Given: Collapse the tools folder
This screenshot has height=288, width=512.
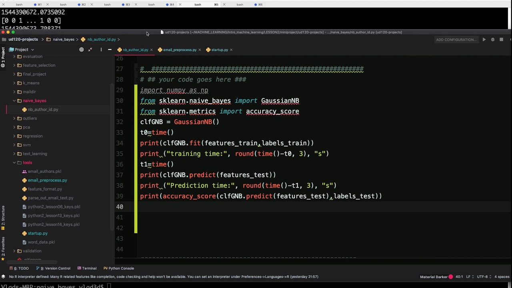Looking at the screenshot, I should tap(14, 162).
